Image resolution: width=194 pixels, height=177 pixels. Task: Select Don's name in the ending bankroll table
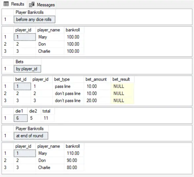50,160
